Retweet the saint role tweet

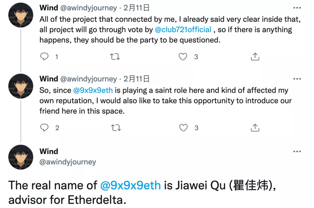click(116, 128)
